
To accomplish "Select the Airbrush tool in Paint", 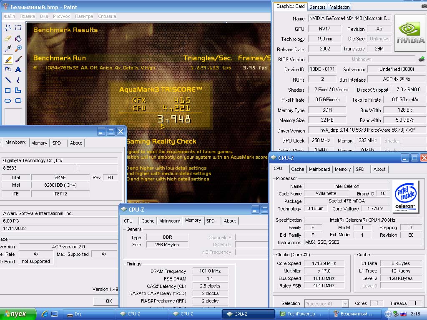I will tap(8, 70).
